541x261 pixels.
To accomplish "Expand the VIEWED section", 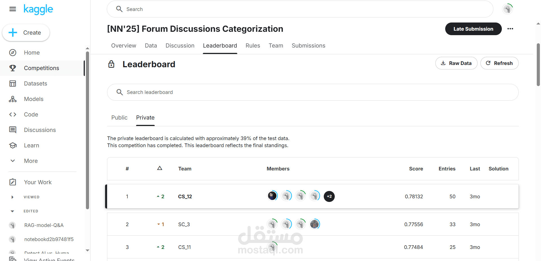I will 12,197.
